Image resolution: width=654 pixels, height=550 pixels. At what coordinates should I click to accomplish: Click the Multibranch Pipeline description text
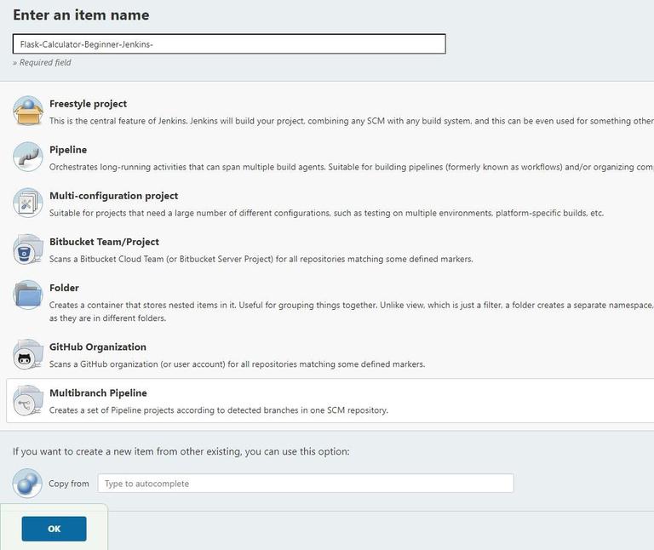click(219, 410)
